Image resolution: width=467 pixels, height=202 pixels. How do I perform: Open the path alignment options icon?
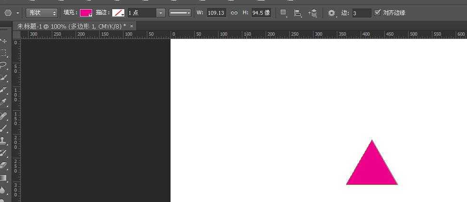pyautogui.click(x=297, y=13)
